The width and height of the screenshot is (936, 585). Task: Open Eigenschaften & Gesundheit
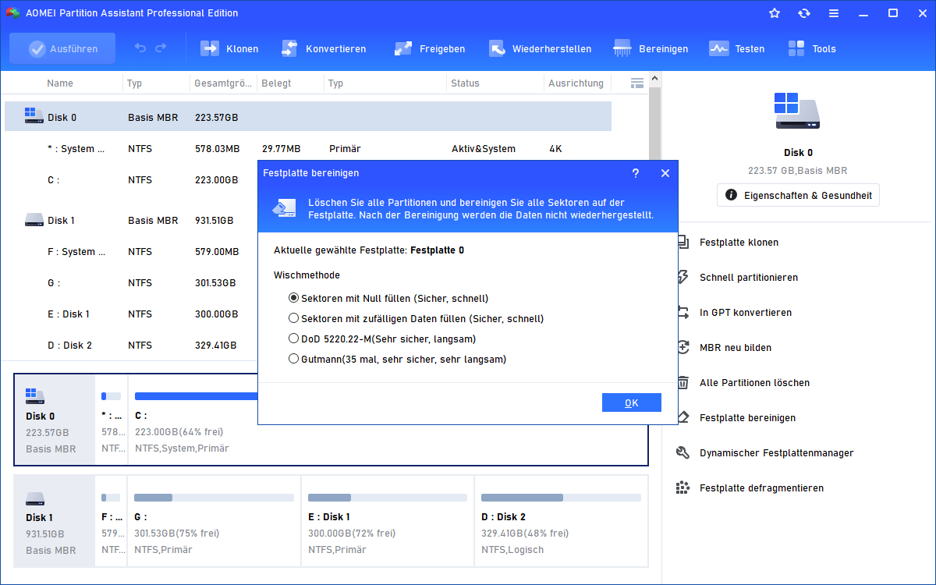(798, 194)
